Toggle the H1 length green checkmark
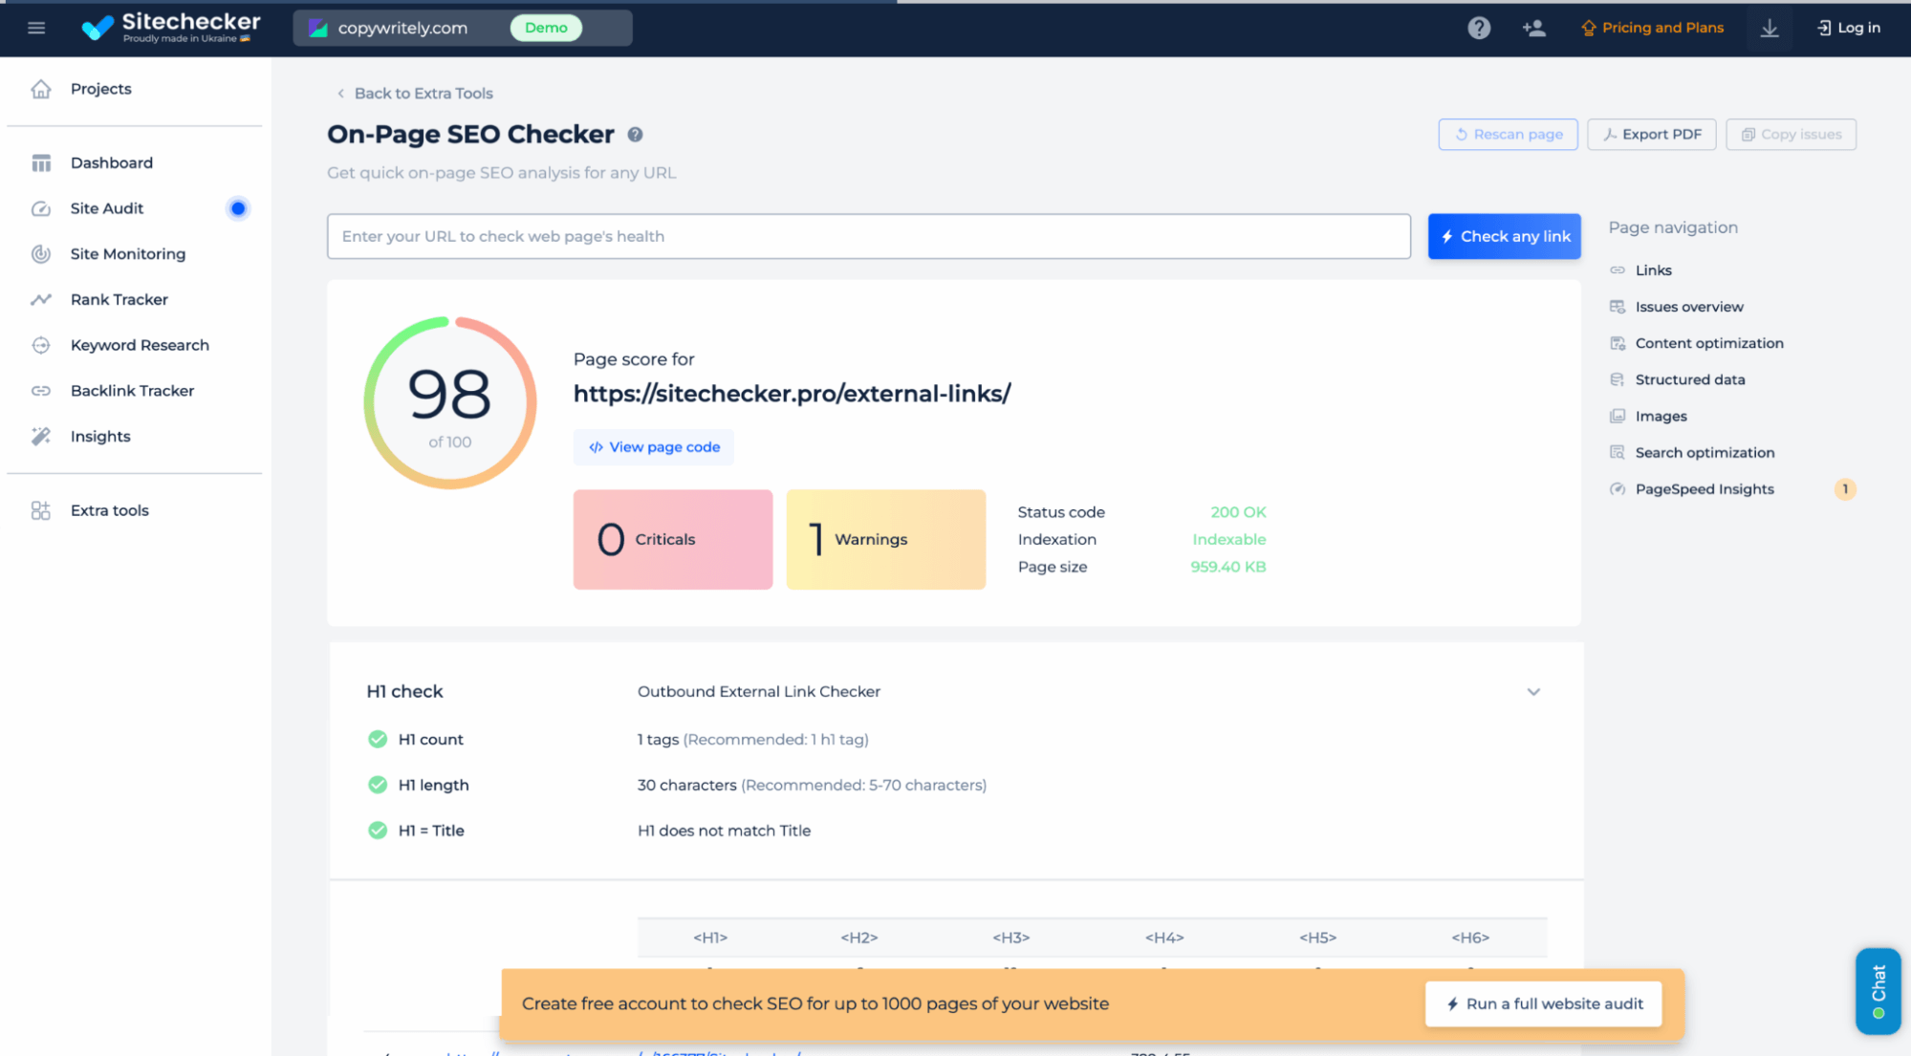Viewport: 1911px width, 1056px height. pyautogui.click(x=376, y=783)
